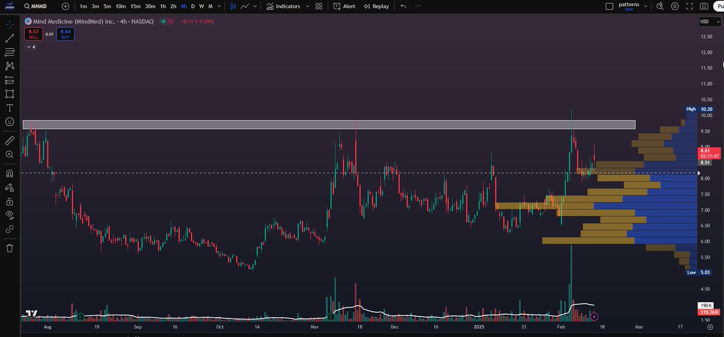Switch to the D daily timeframe

(x=192, y=6)
